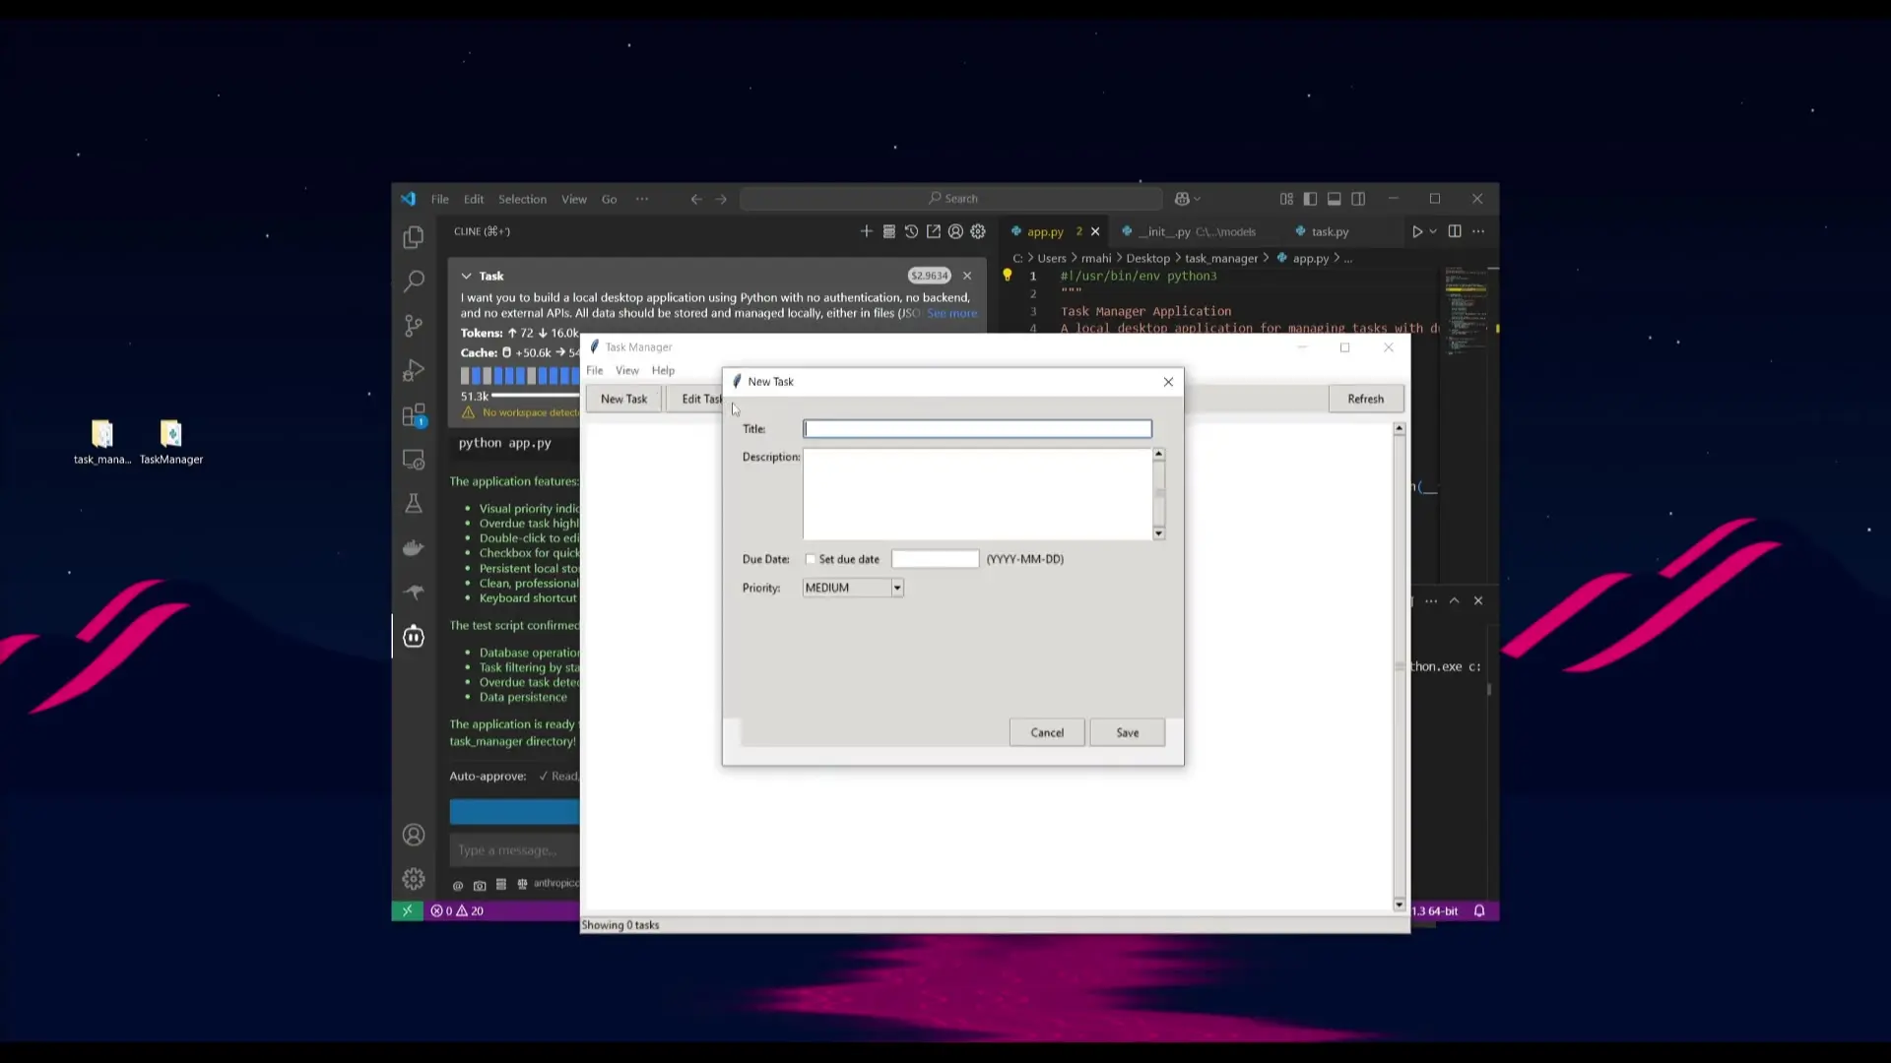Image resolution: width=1891 pixels, height=1063 pixels.
Task: Open the Extensions view icon
Action: click(x=414, y=414)
